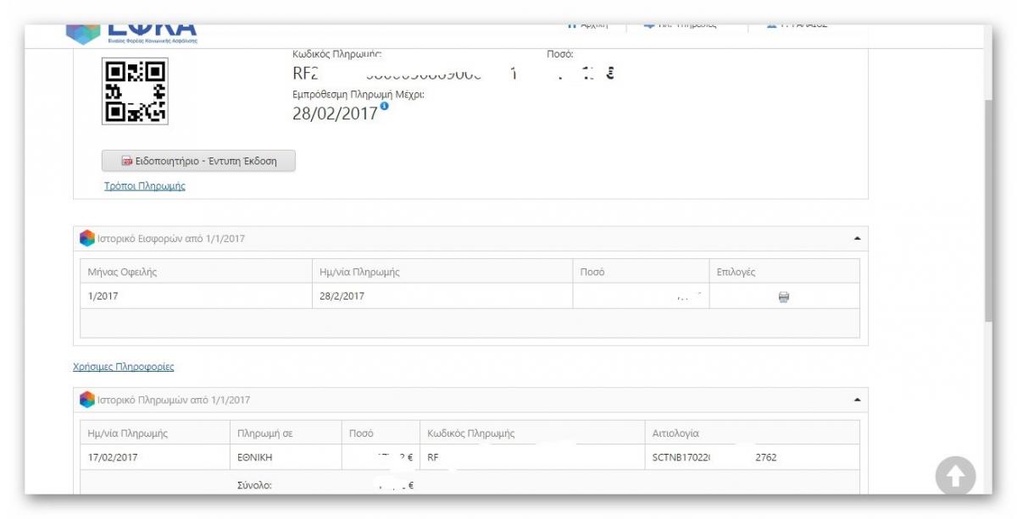Open the user account menu in the header
Viewport: 1017px width, 519px height.
click(x=797, y=25)
